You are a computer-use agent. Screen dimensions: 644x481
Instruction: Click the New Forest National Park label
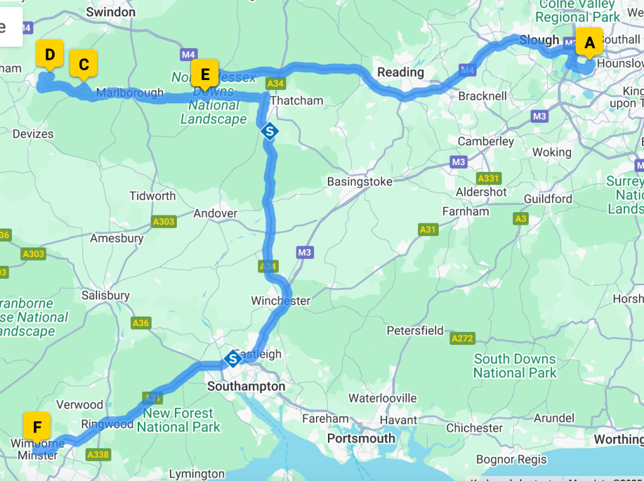[x=179, y=420]
